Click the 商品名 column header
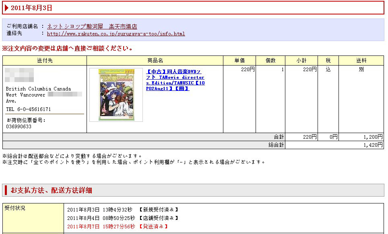Image resolution: width=388 pixels, height=234 pixels. [x=155, y=61]
